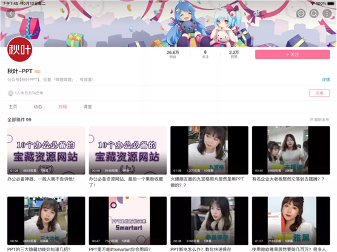Tap the 秋叶 red profile avatar

pos(20,49)
